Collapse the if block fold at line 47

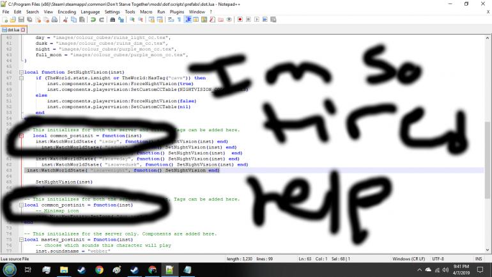click(21, 78)
